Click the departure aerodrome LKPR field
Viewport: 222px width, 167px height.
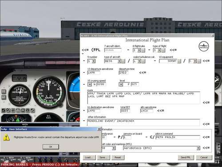(x=94, y=73)
